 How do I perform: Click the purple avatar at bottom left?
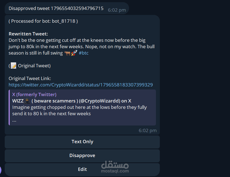click(1, 170)
